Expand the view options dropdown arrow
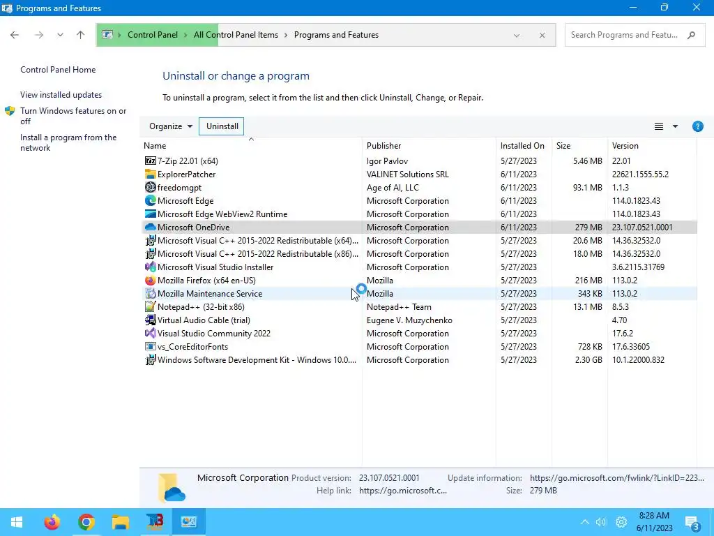This screenshot has width=714, height=536. pos(675,126)
